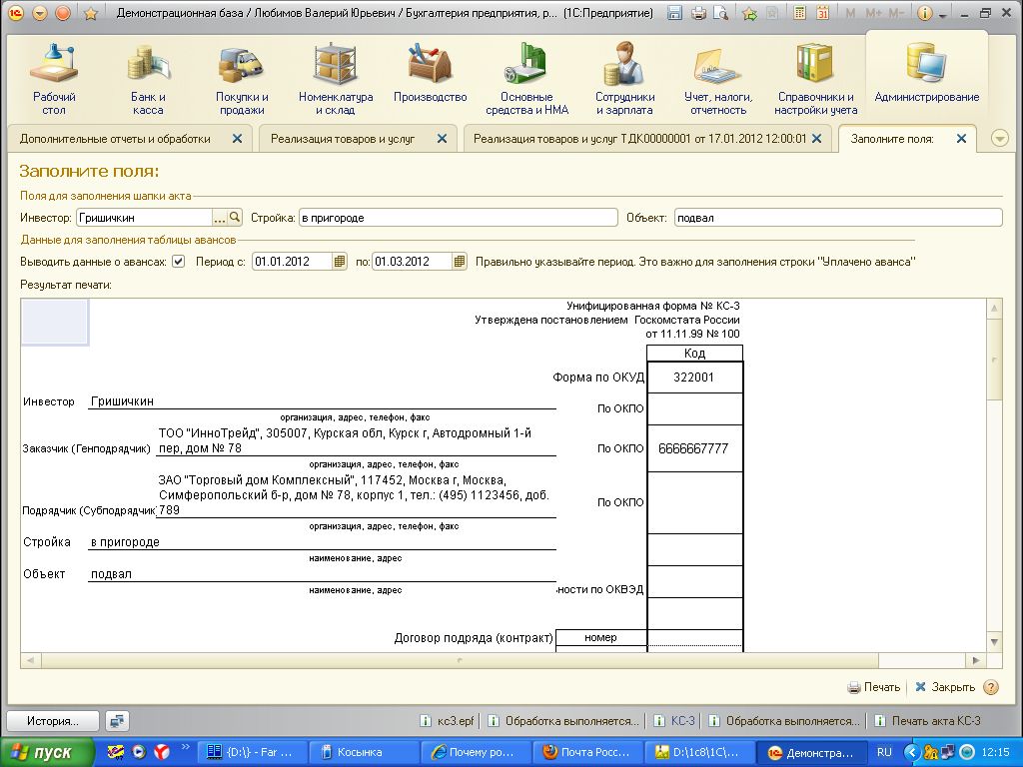Viewport: 1023px width, 767px height.
Task: Open the Банк и касса section
Action: 148,80
